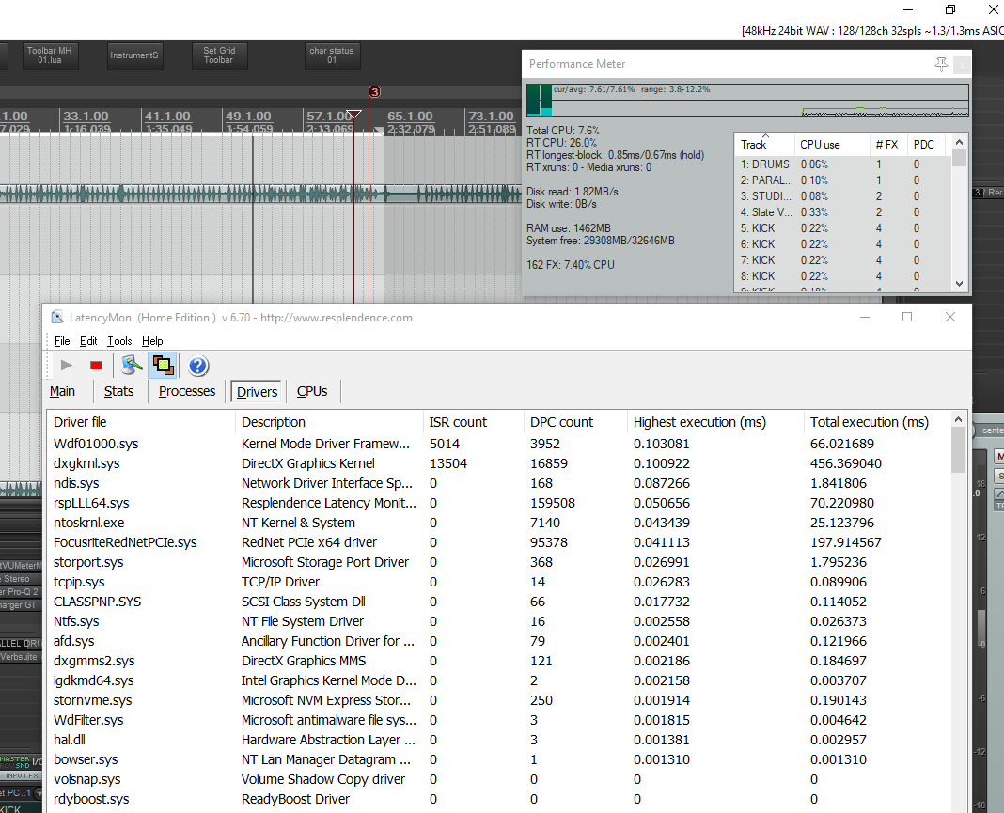Open the LatencyMon File menu
The width and height of the screenshot is (1004, 813).
[62, 341]
